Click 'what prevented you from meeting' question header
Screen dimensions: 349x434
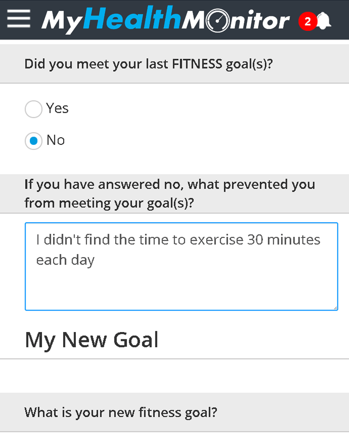pyautogui.click(x=169, y=194)
